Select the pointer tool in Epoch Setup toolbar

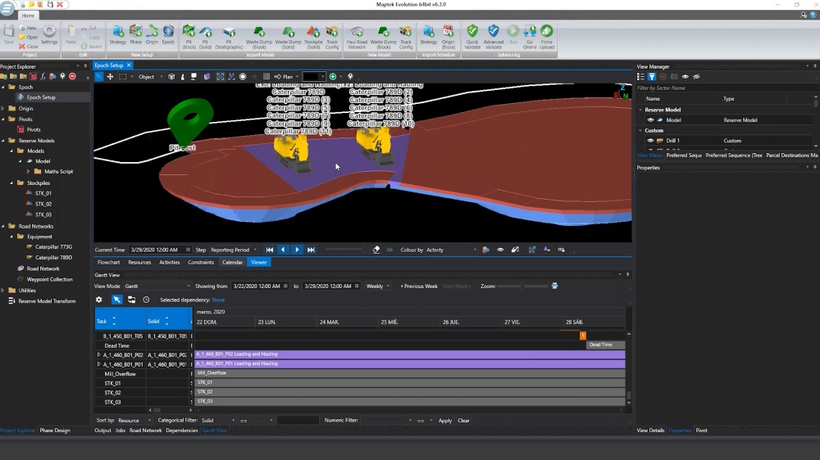99,77
